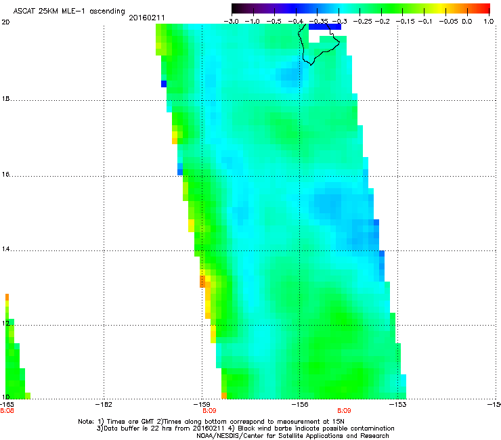Click the latitude label 18
Screen dimensions: 501x440
[5, 99]
